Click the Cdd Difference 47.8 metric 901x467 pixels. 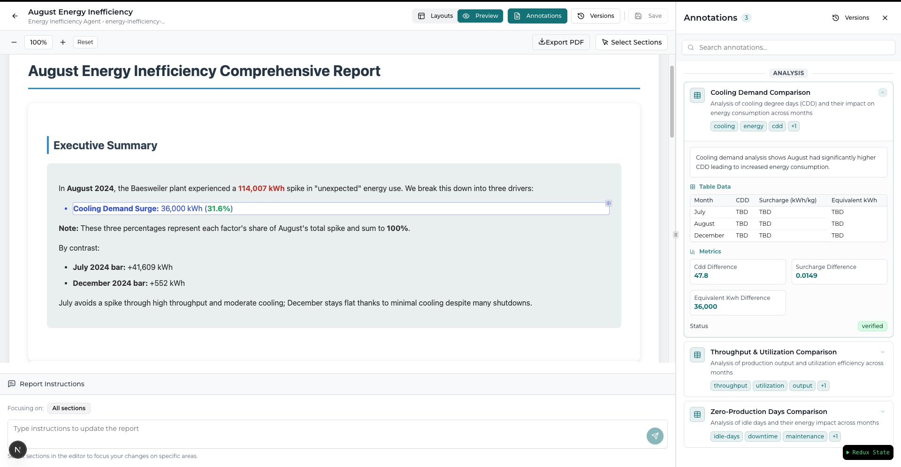point(738,272)
